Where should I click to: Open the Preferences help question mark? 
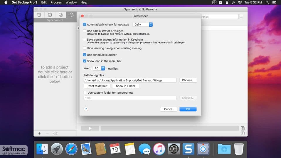[x=86, y=109]
